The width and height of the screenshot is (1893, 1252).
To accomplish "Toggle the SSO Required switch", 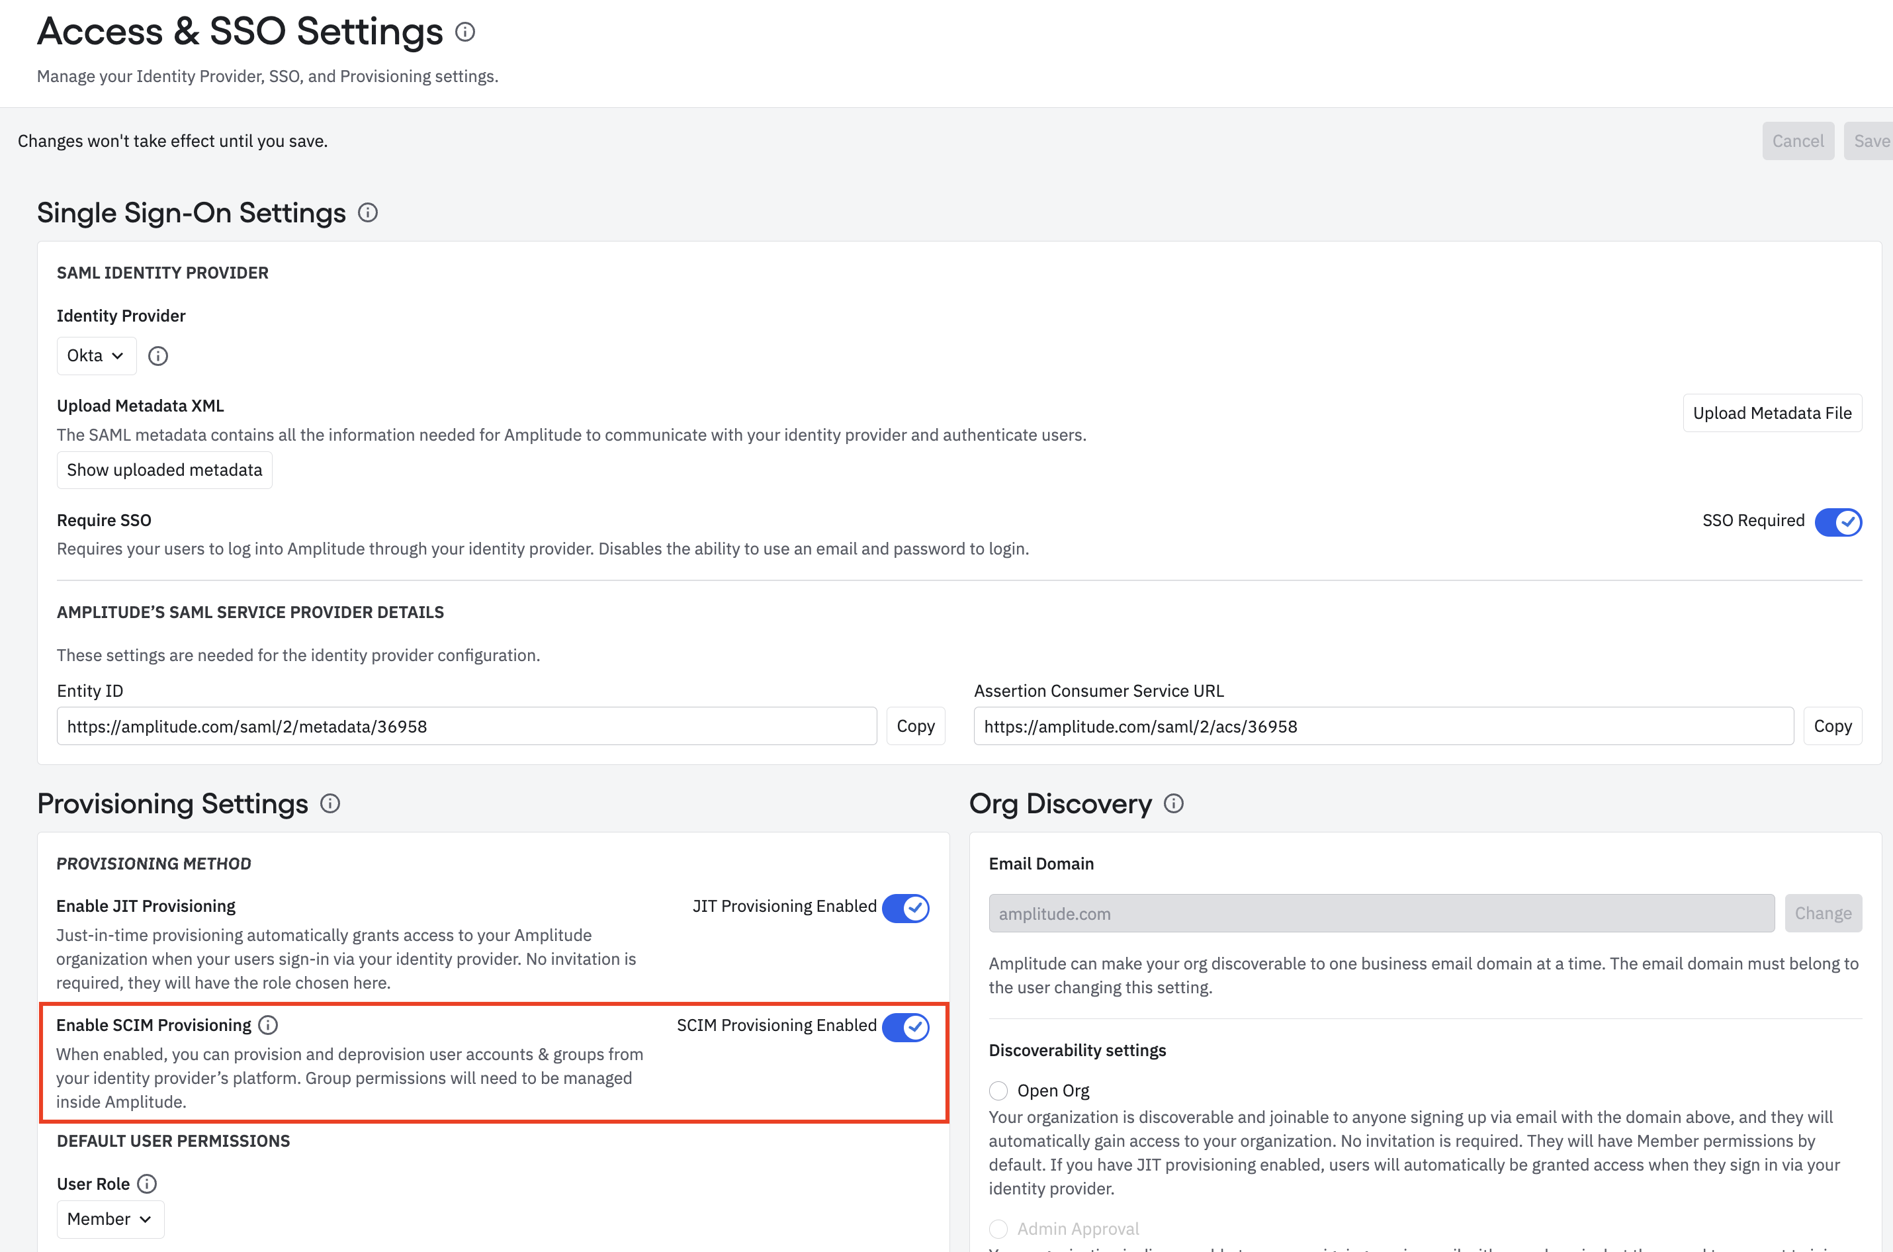I will coord(1837,521).
